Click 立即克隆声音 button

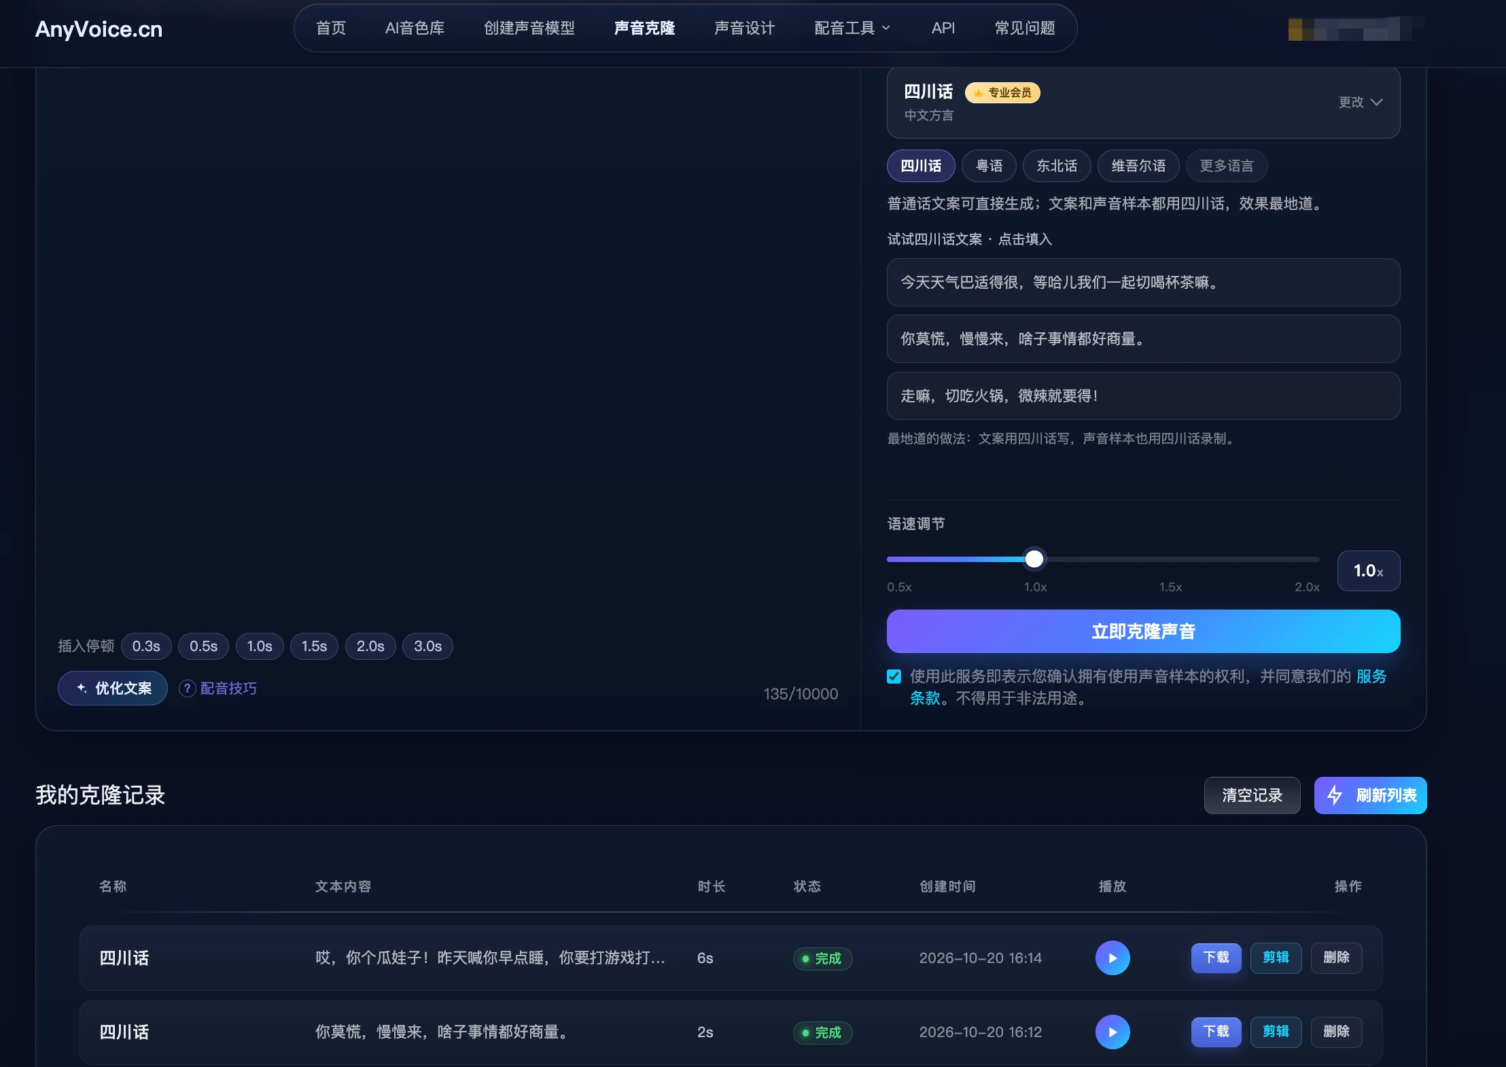tap(1143, 631)
